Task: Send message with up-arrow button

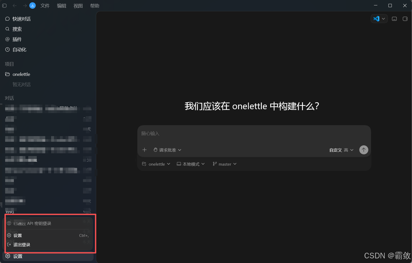Action: point(364,150)
